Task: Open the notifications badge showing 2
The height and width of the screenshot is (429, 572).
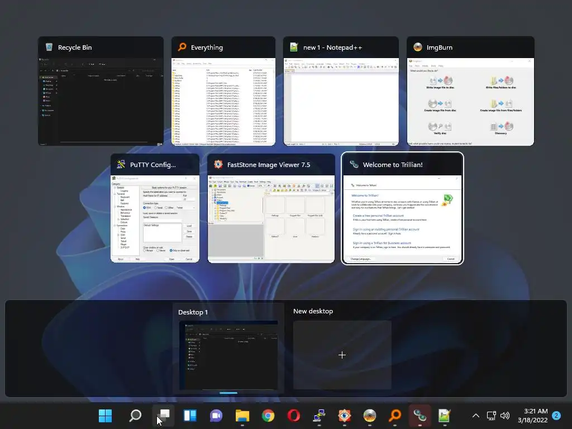Action: 556,416
